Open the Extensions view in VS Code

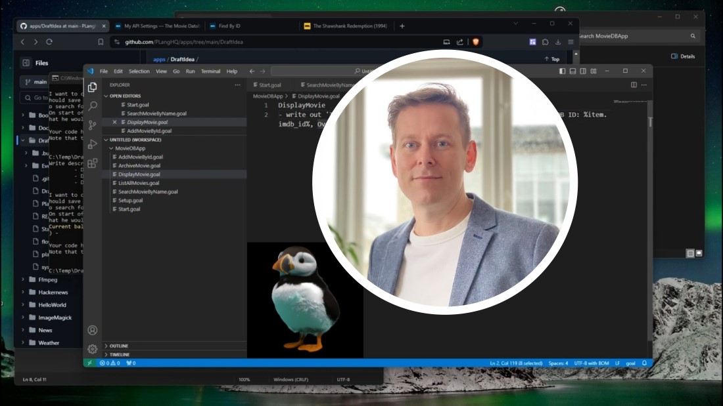point(92,163)
